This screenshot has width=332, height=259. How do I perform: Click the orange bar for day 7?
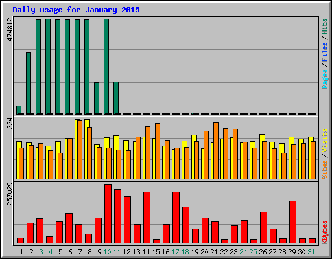click(80, 150)
